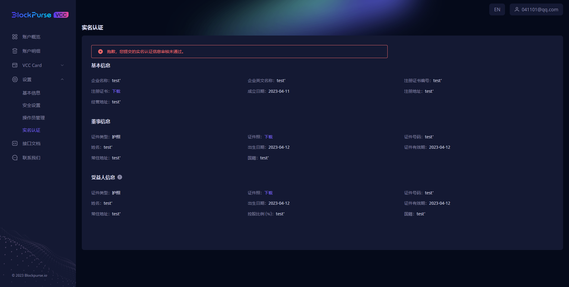569x287 pixels.
Task: Click the VCC Card icon in sidebar
Action: click(x=15, y=65)
